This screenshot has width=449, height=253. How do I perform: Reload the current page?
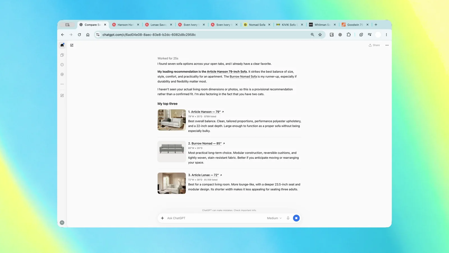(79, 35)
